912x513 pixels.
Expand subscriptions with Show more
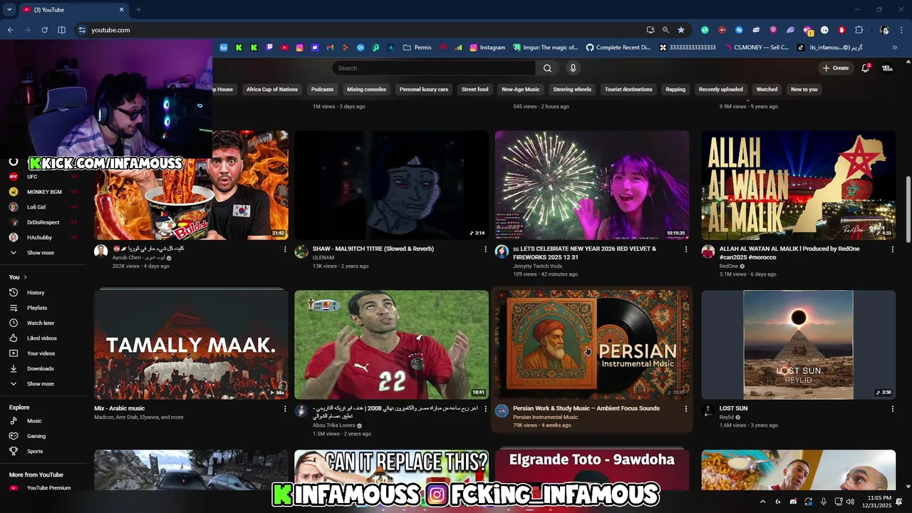pos(41,253)
